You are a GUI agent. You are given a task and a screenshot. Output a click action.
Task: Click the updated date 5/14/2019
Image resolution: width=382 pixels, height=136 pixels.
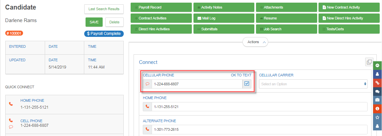click(x=58, y=67)
